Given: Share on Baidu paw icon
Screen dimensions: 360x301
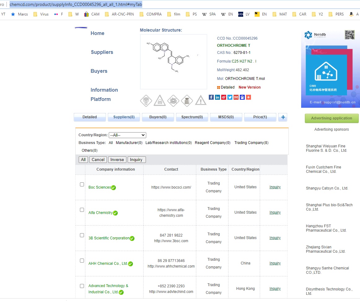Looking at the screenshot, I should [x=242, y=97].
